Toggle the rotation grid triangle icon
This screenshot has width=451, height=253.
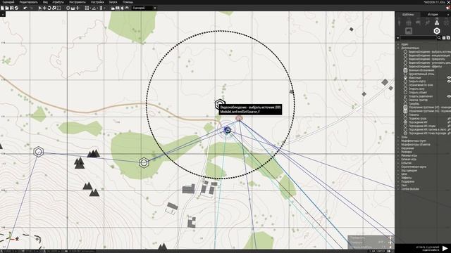pos(94,8)
